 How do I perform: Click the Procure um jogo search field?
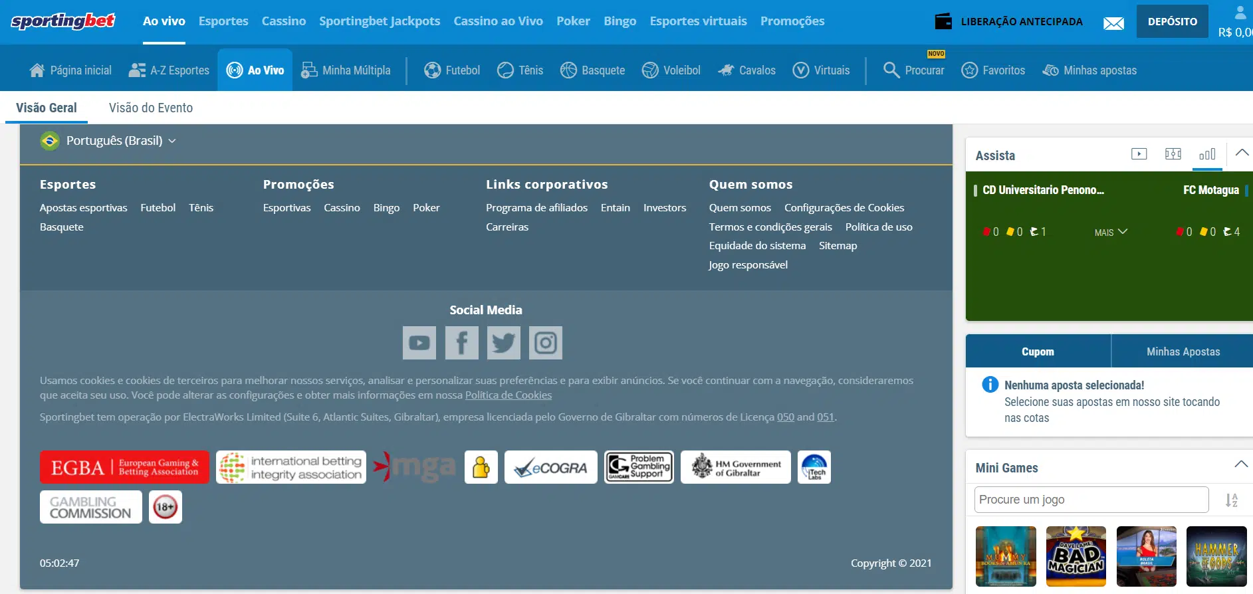click(x=1091, y=500)
